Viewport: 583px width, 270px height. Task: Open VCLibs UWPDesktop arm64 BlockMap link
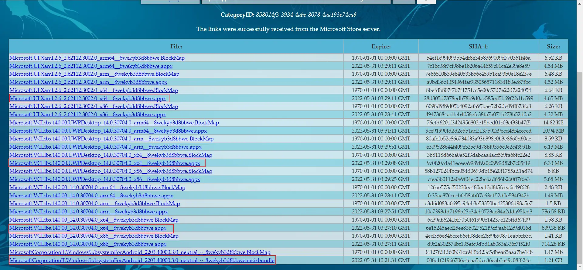[114, 123]
